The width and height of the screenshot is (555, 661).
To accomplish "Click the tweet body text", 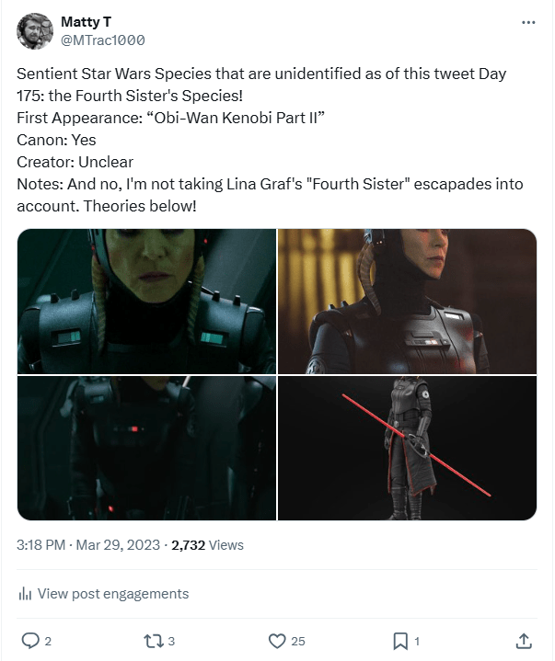I will pos(267,140).
